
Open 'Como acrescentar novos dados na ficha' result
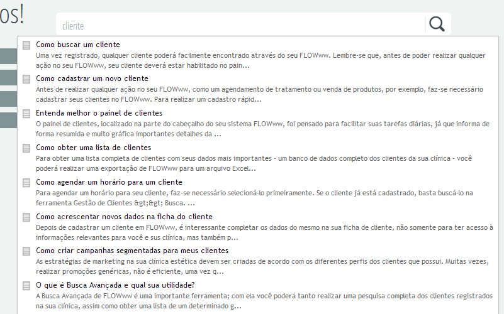[x=124, y=217]
